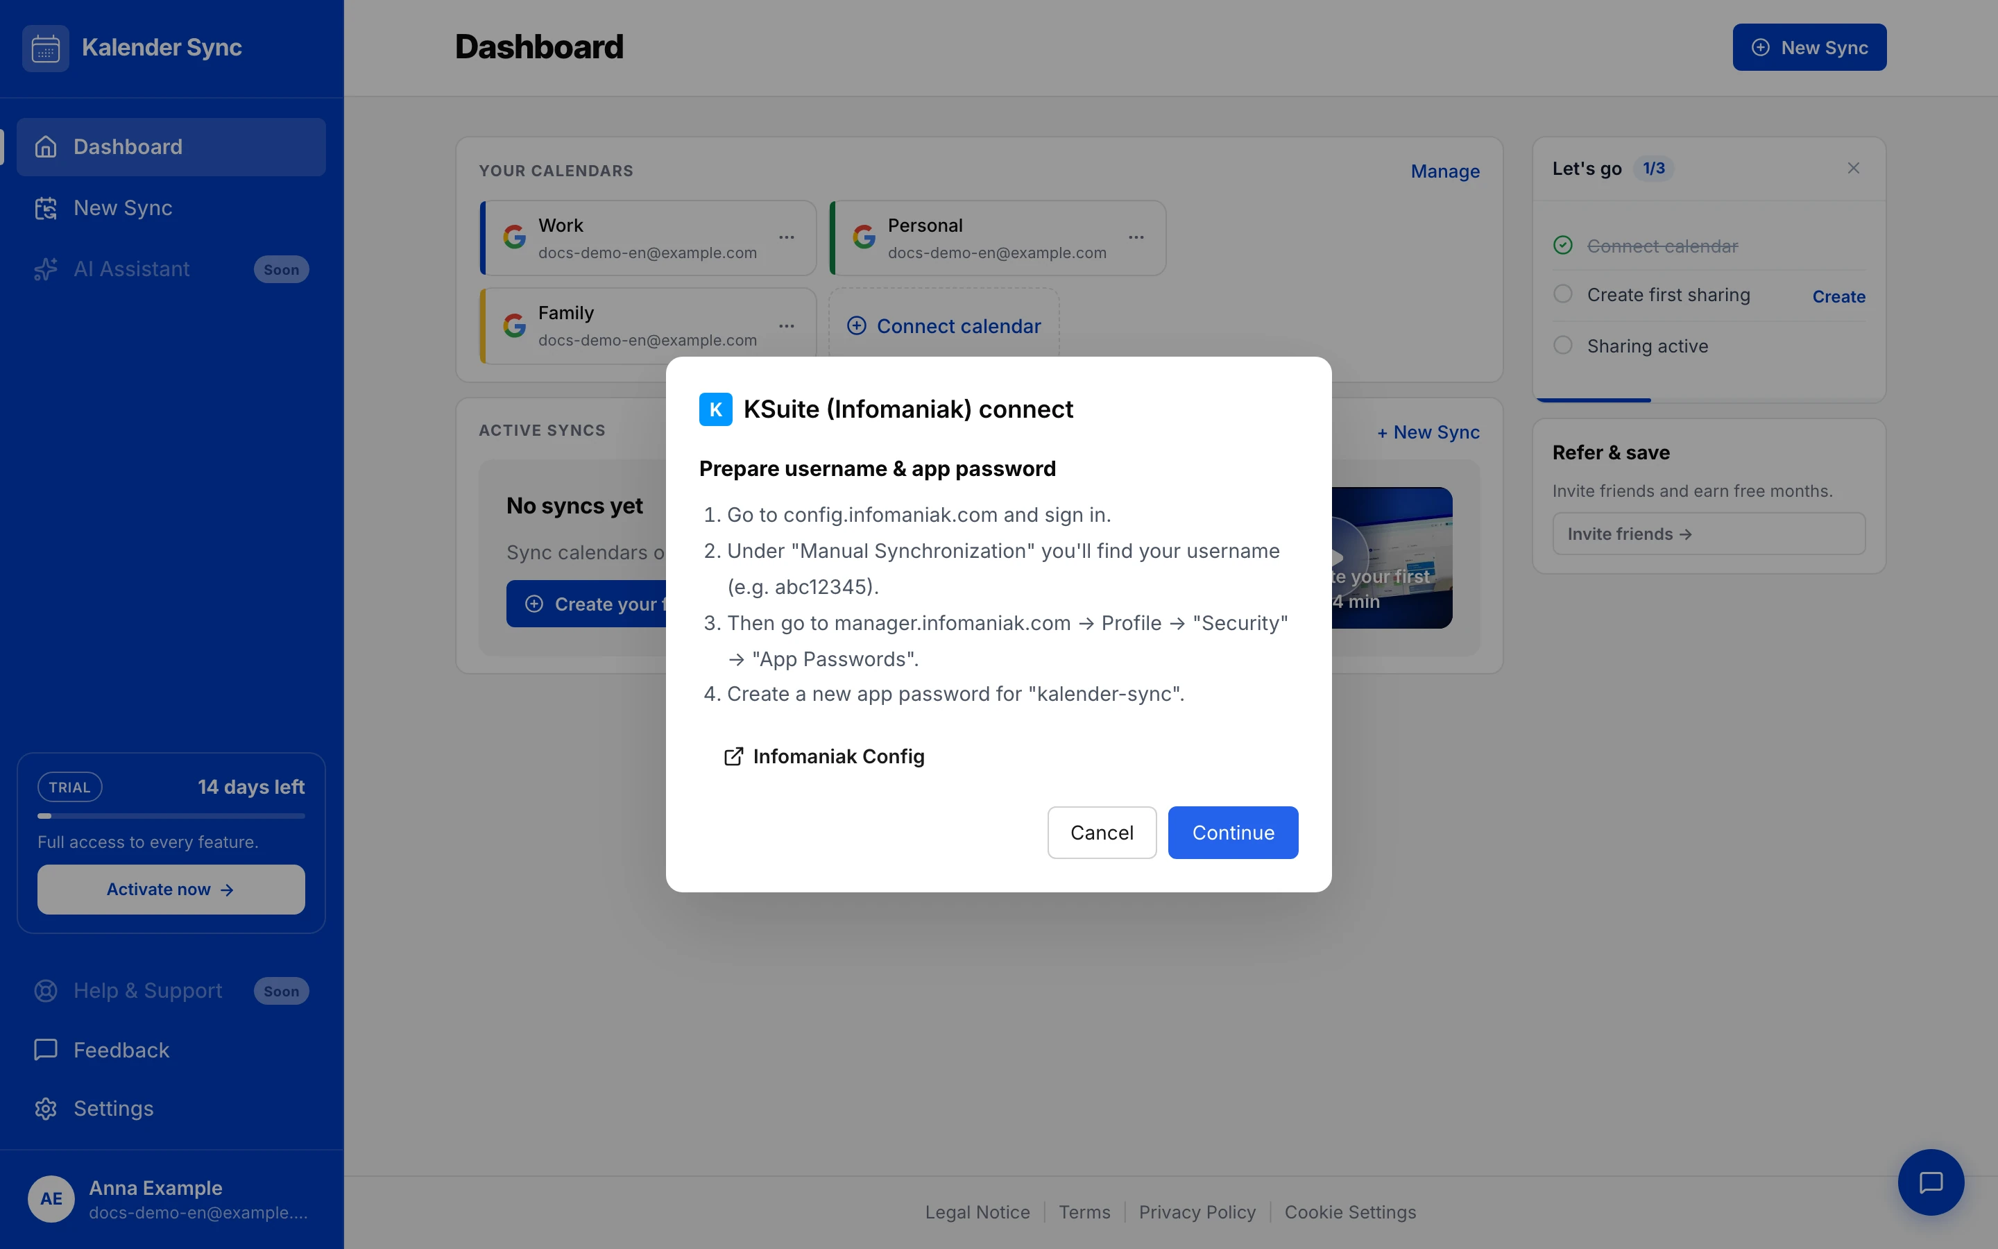
Task: Open the Legal Notice footer link
Action: click(x=977, y=1213)
